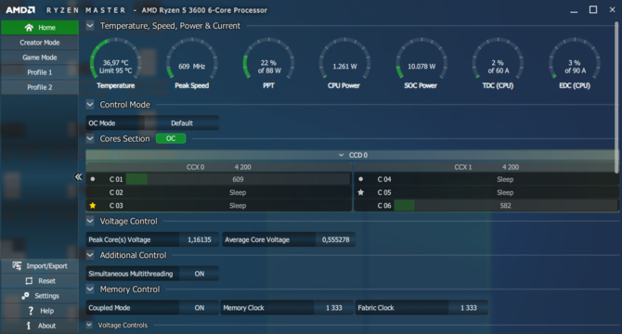The width and height of the screenshot is (622, 334).
Task: Open Settings via the gear icon
Action: [25, 296]
